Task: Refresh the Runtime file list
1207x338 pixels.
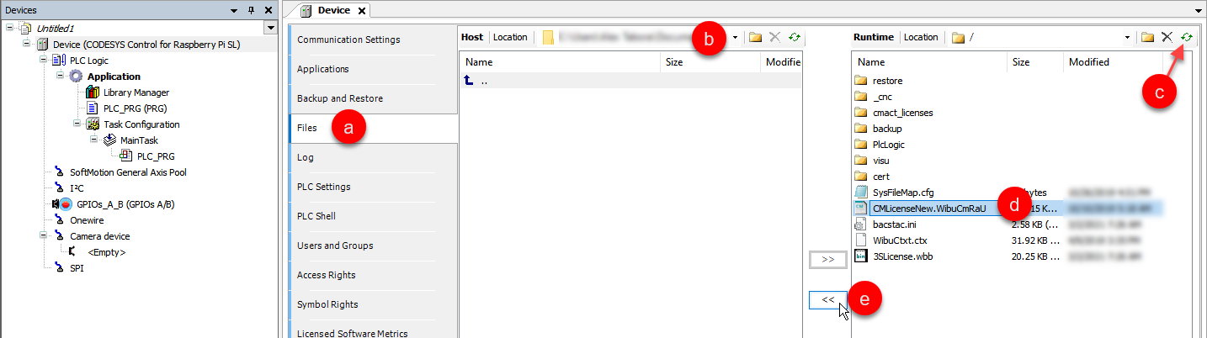Action: 1187,37
